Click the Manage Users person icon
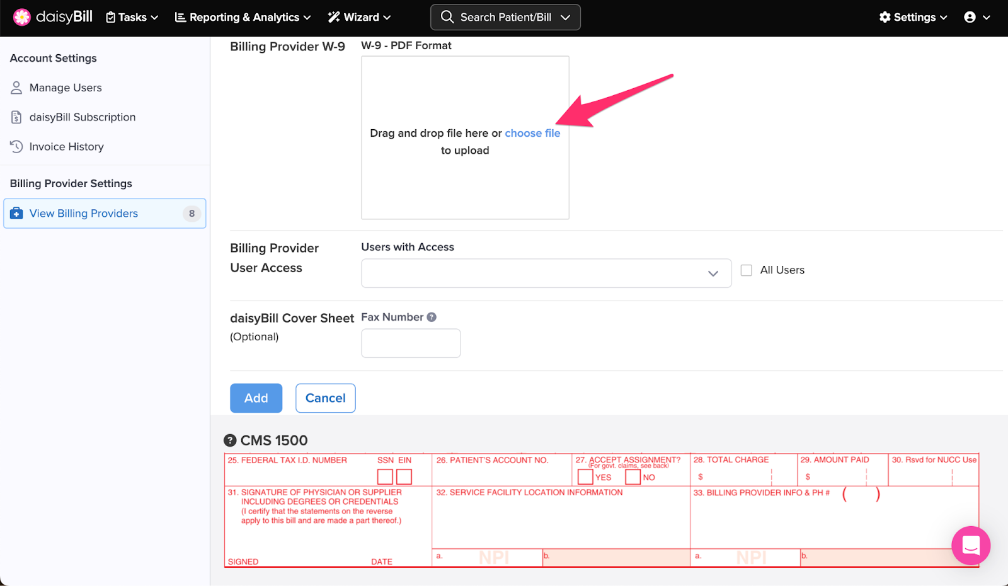The height and width of the screenshot is (586, 1008). pyautogui.click(x=16, y=88)
